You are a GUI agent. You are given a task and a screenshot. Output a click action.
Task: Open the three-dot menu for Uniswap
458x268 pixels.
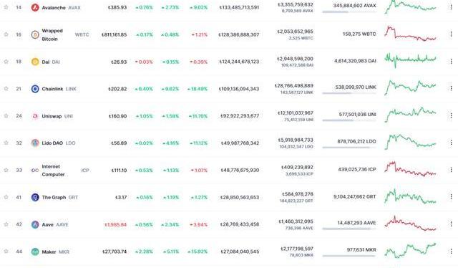(x=451, y=115)
